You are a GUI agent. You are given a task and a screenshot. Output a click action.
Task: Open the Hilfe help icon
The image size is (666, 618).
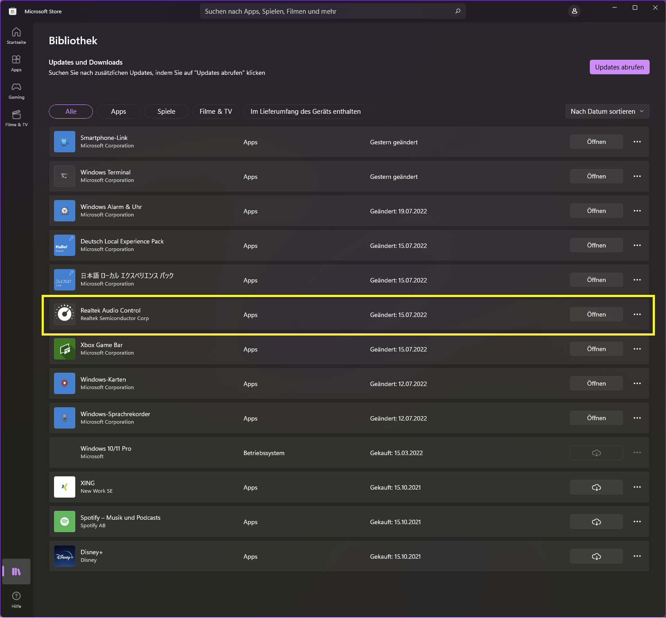(x=16, y=599)
